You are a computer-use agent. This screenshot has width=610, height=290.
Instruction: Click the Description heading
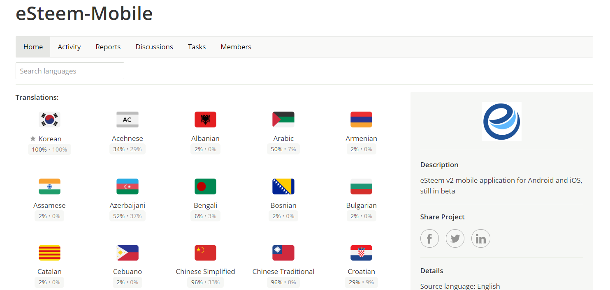439,165
